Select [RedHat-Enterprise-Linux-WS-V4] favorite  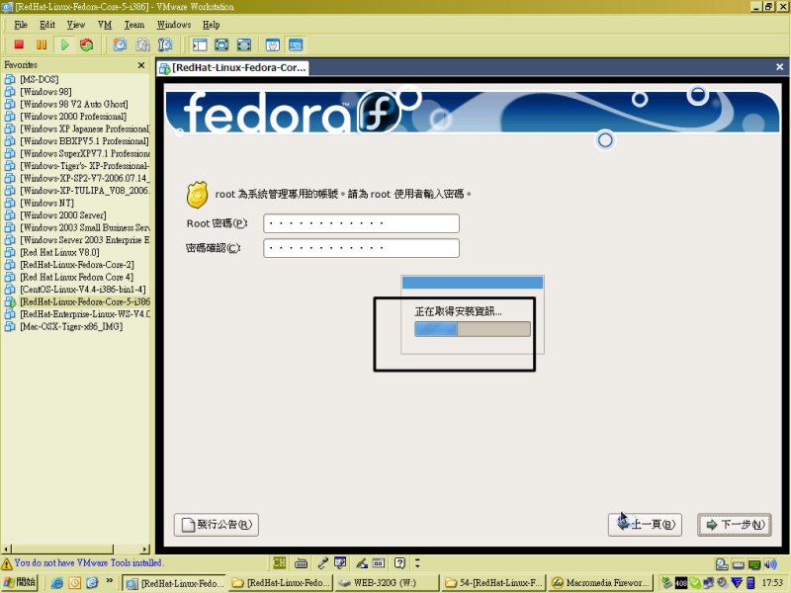click(x=78, y=314)
